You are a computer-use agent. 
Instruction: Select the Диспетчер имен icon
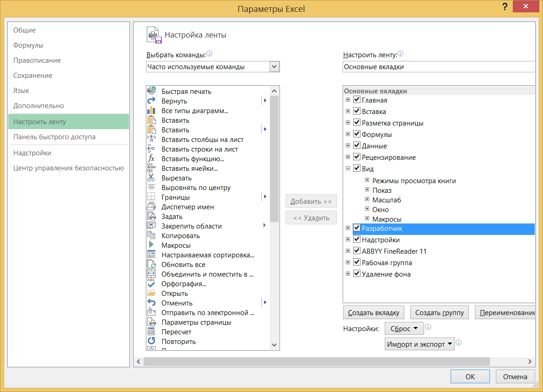coord(151,207)
